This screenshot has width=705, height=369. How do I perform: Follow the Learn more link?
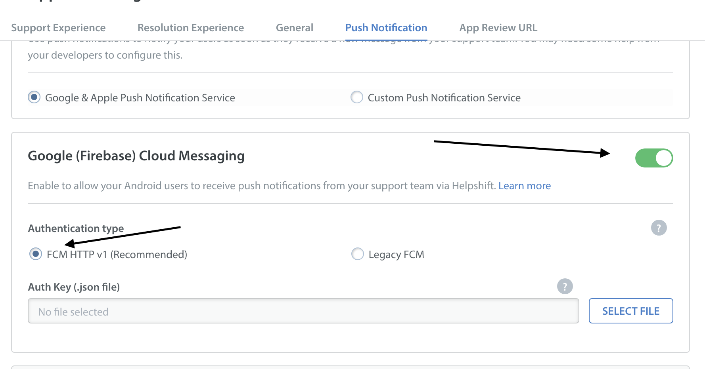click(524, 186)
